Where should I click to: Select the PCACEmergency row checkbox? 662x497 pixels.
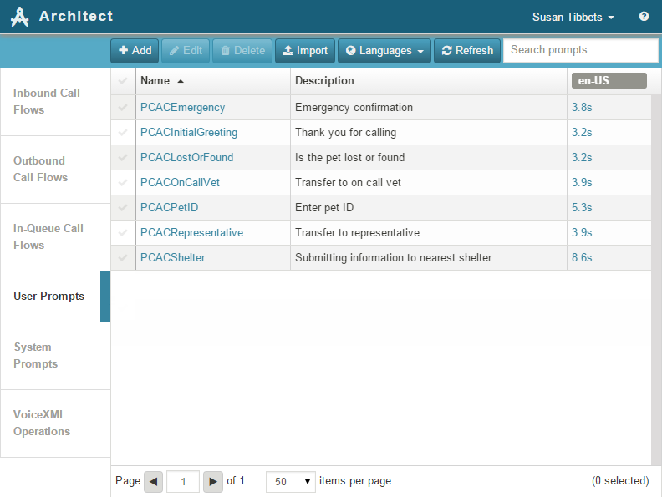[124, 108]
